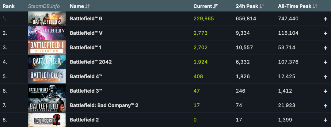Open the Battlefield 3™ name link
The image size is (331, 127).
tap(86, 91)
